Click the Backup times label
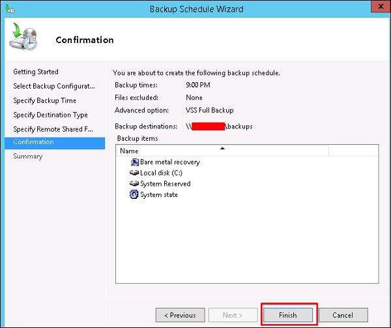The width and height of the screenshot is (391, 328). 136,85
